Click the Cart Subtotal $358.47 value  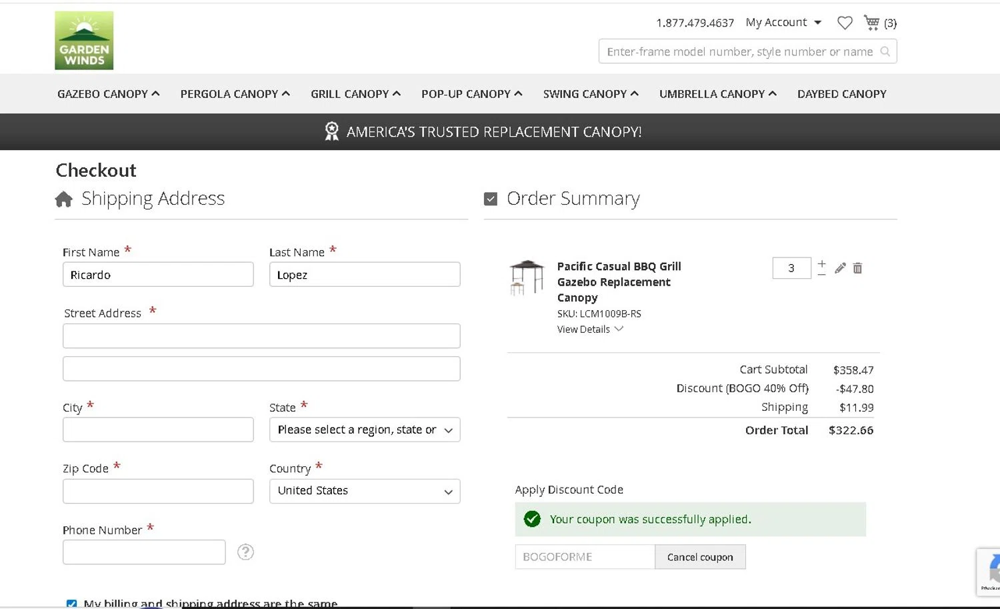click(853, 370)
